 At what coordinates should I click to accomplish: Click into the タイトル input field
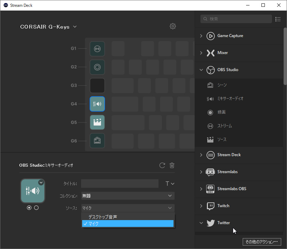click(x=120, y=184)
